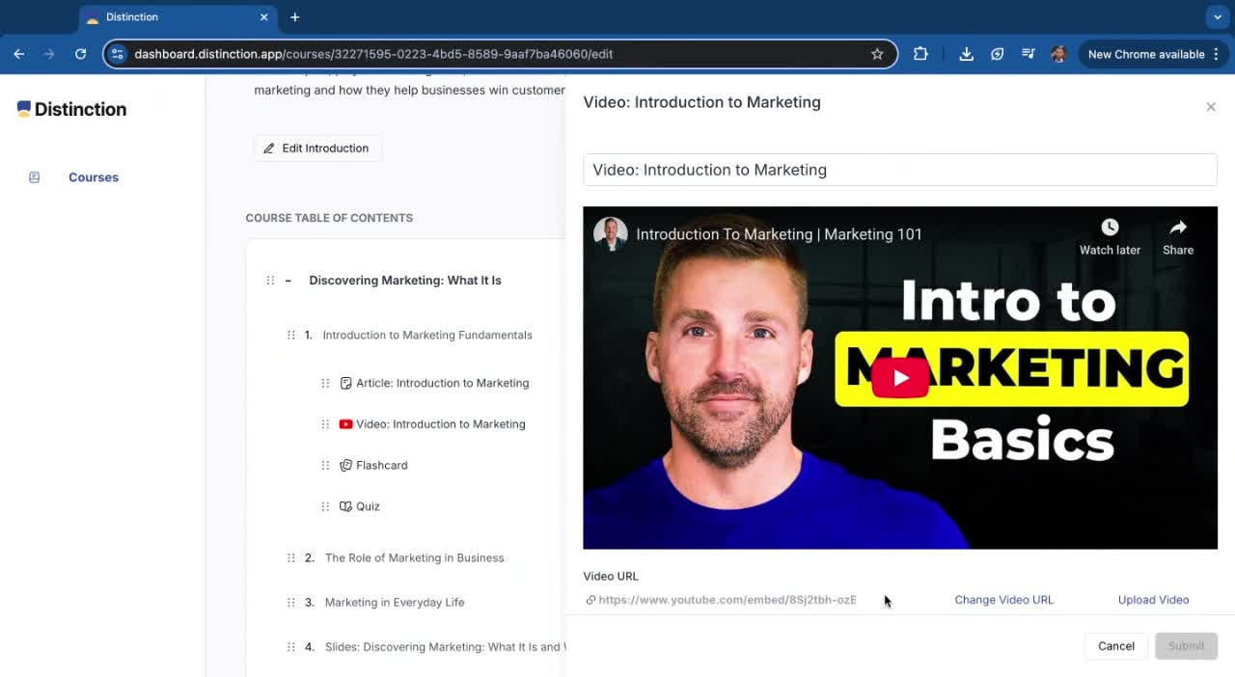Select Article: Introduction to Marketing item
This screenshot has width=1235, height=677.
pyautogui.click(x=442, y=383)
